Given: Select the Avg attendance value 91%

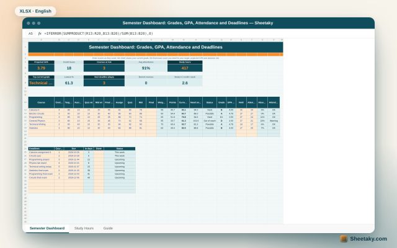Looking at the screenshot, I should [146, 68].
